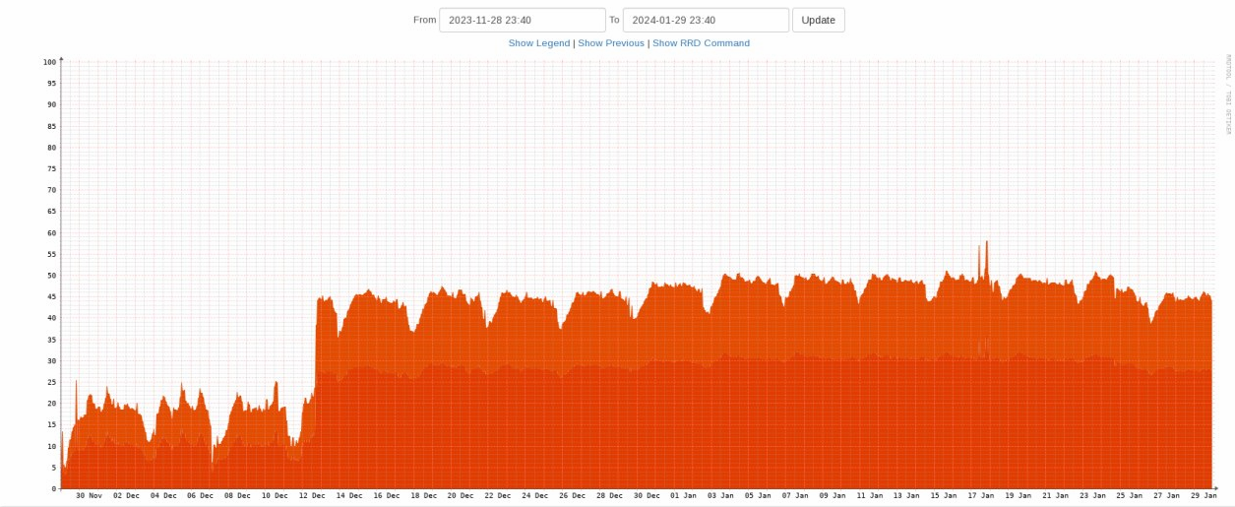Click the 12 Dec x-axis date label
The width and height of the screenshot is (1235, 507).
312,496
